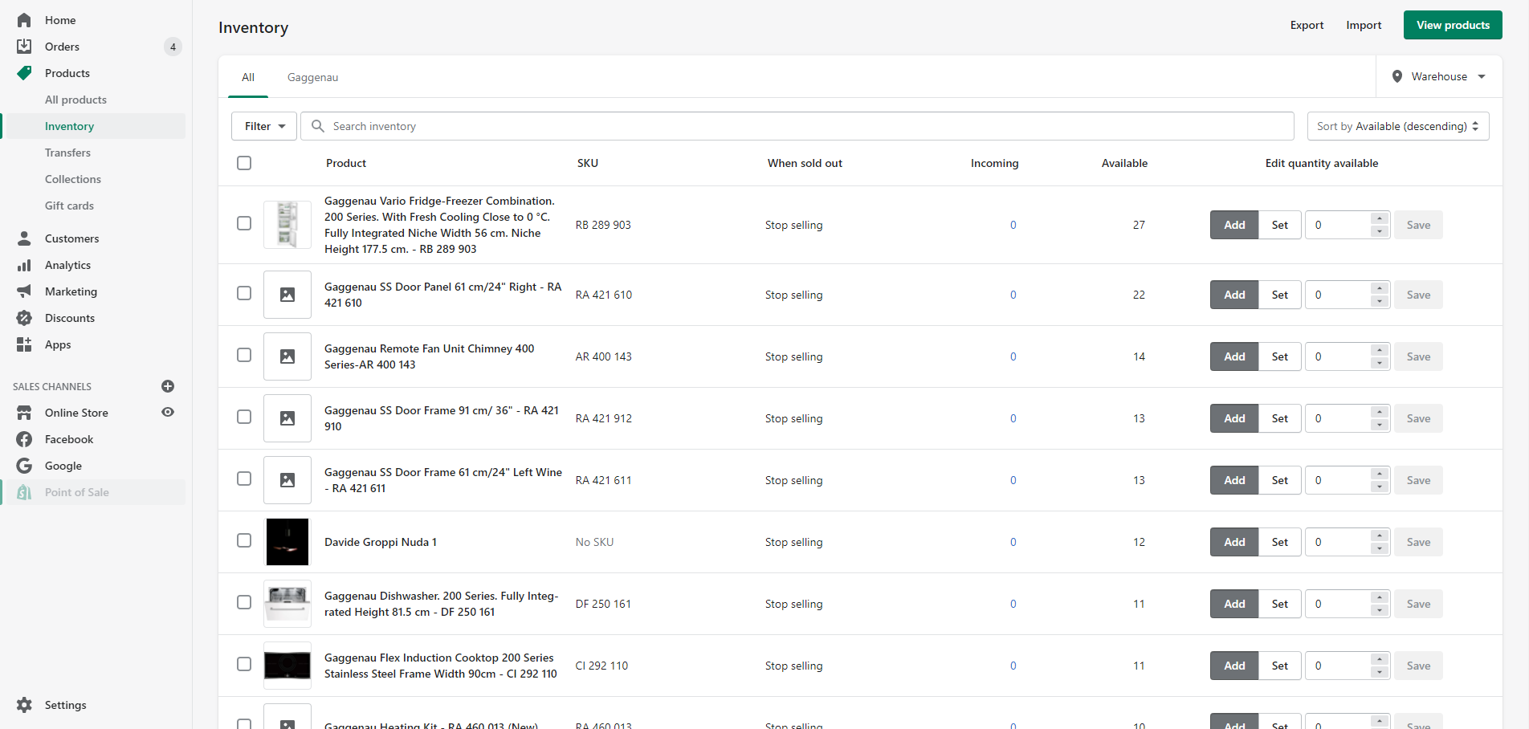Click the Google channel icon
This screenshot has width=1529, height=729.
(x=24, y=466)
